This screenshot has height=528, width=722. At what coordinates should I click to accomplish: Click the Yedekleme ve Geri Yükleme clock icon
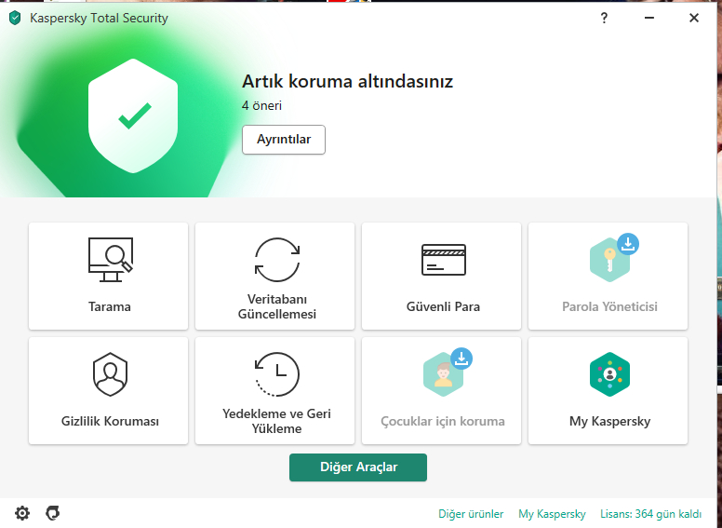[276, 374]
